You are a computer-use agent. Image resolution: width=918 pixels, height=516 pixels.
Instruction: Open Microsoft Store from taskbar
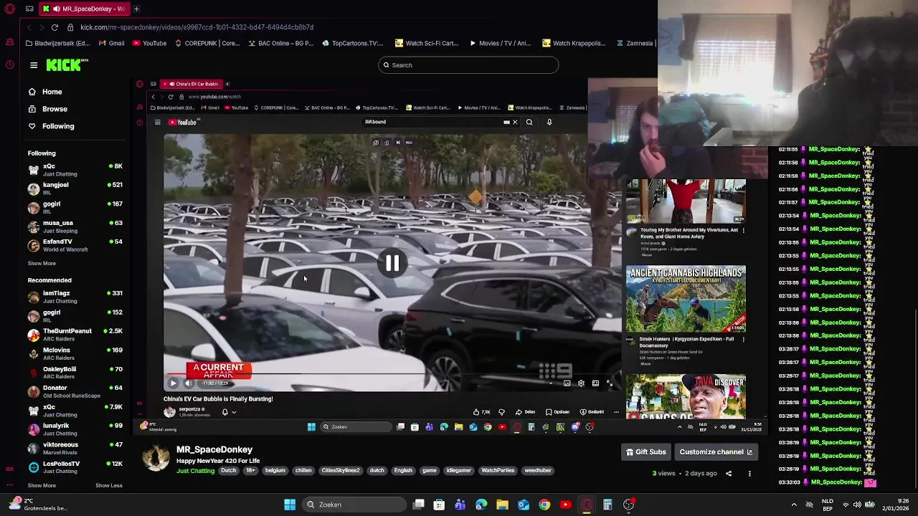(439, 505)
